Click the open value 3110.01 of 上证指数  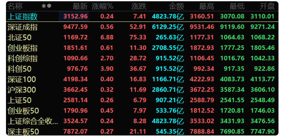(x=262, y=16)
